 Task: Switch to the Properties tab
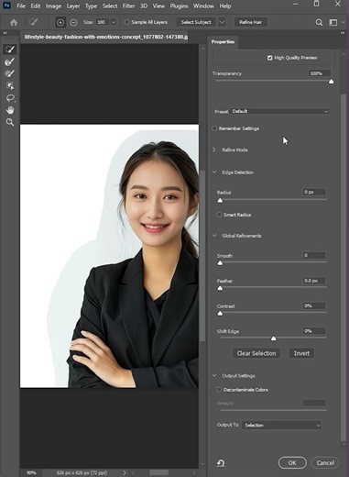pos(223,42)
